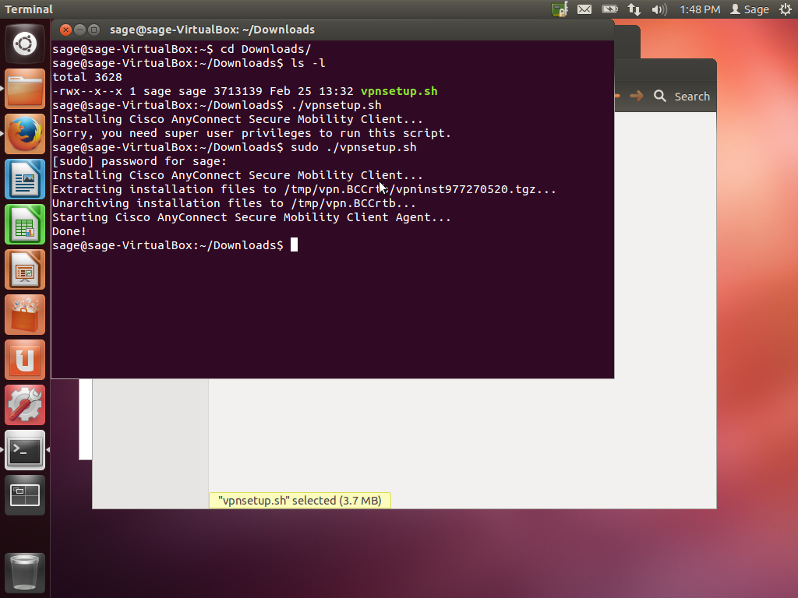Screen dimensions: 798x598
Task: Open LibreOffice Writer from launcher
Action: click(25, 179)
